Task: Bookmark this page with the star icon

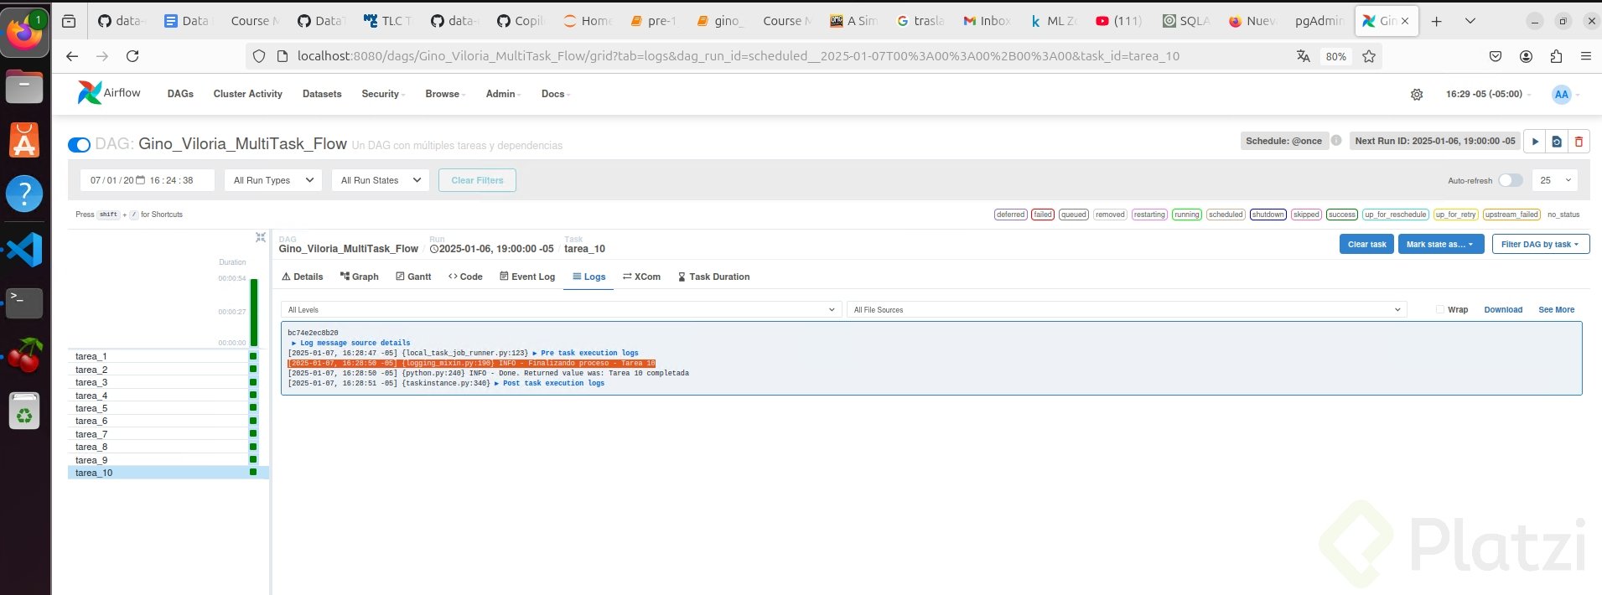Action: 1369,56
